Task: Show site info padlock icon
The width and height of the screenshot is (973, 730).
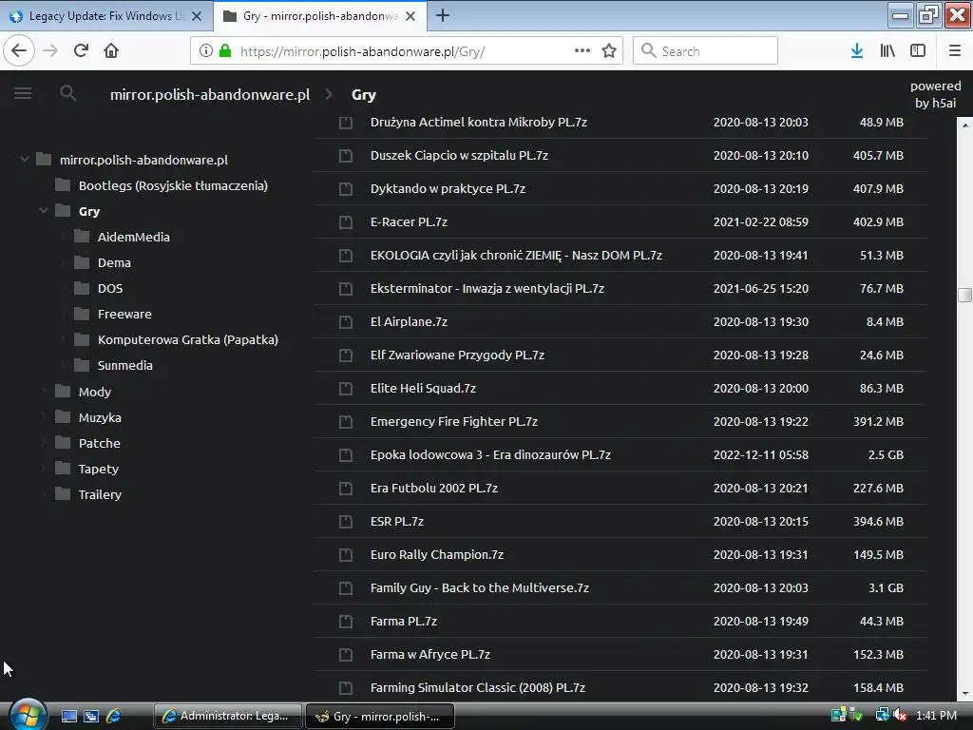Action: 225,51
